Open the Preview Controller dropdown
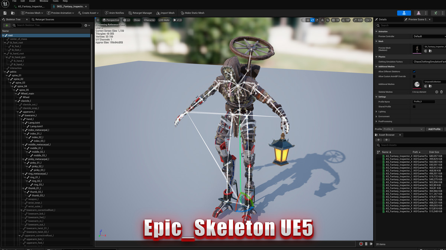Viewport: 446px width, 250px height. 429,36
